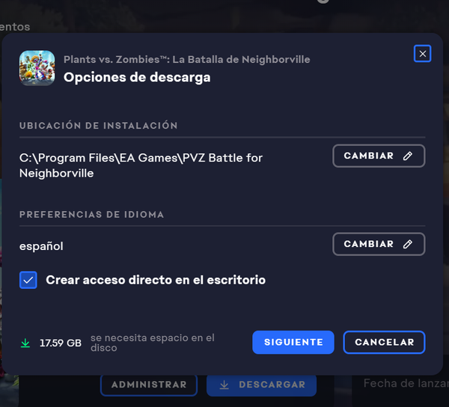
Task: Select the installation path text
Action: coord(141,165)
